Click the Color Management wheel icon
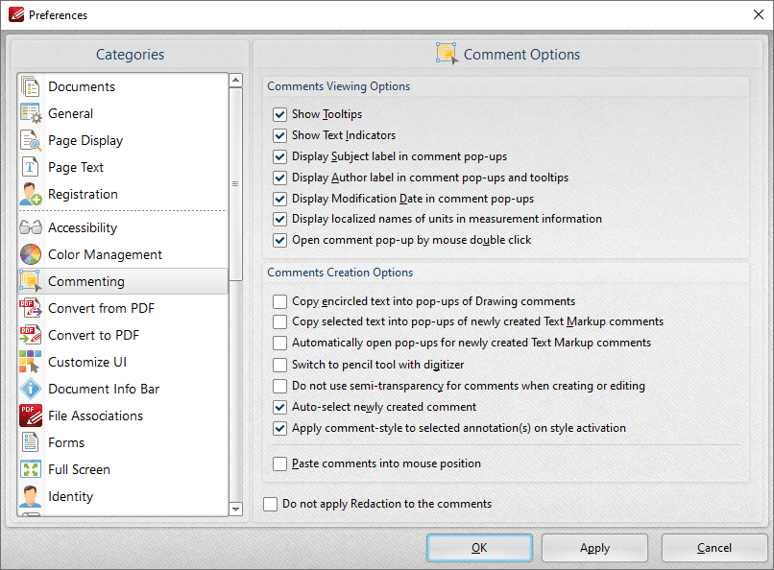This screenshot has height=570, width=774. point(30,254)
